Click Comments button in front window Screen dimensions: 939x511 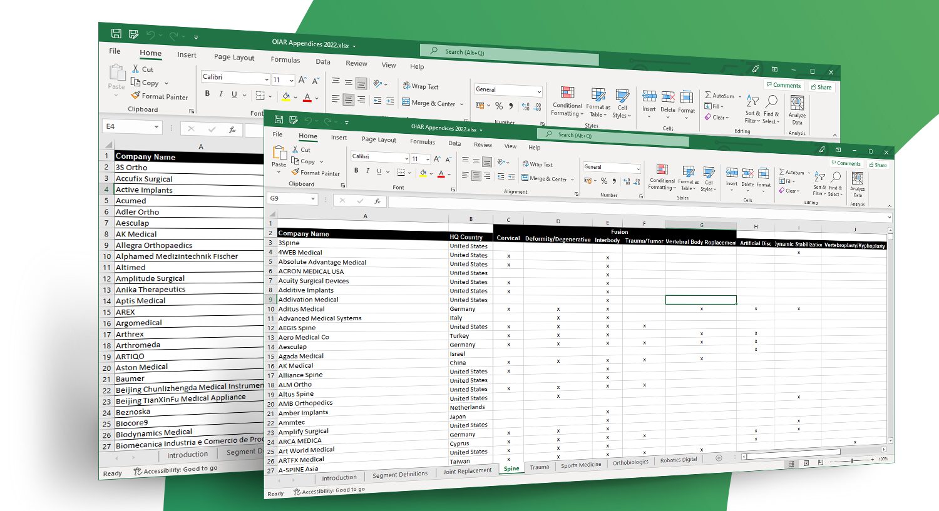point(846,163)
